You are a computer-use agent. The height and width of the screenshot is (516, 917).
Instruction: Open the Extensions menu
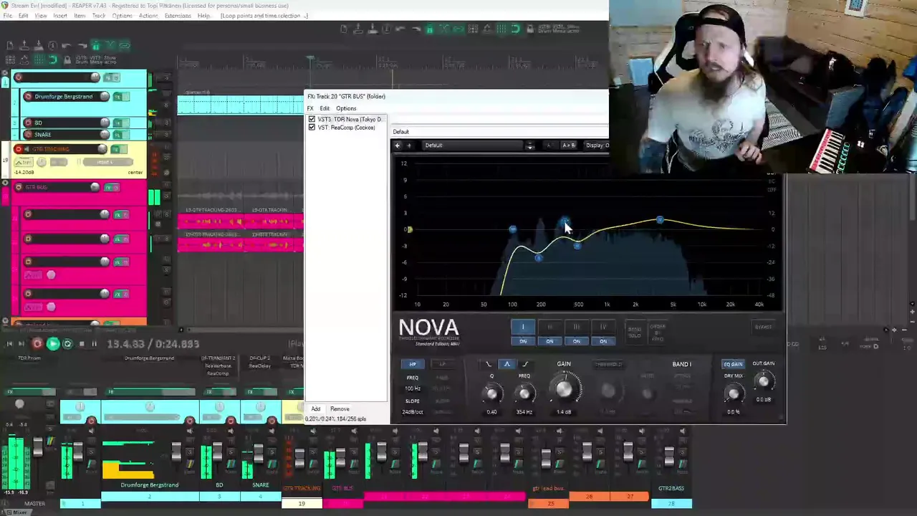pos(178,16)
